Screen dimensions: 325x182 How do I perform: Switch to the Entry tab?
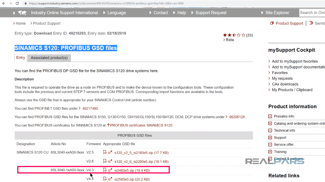(x=20, y=58)
